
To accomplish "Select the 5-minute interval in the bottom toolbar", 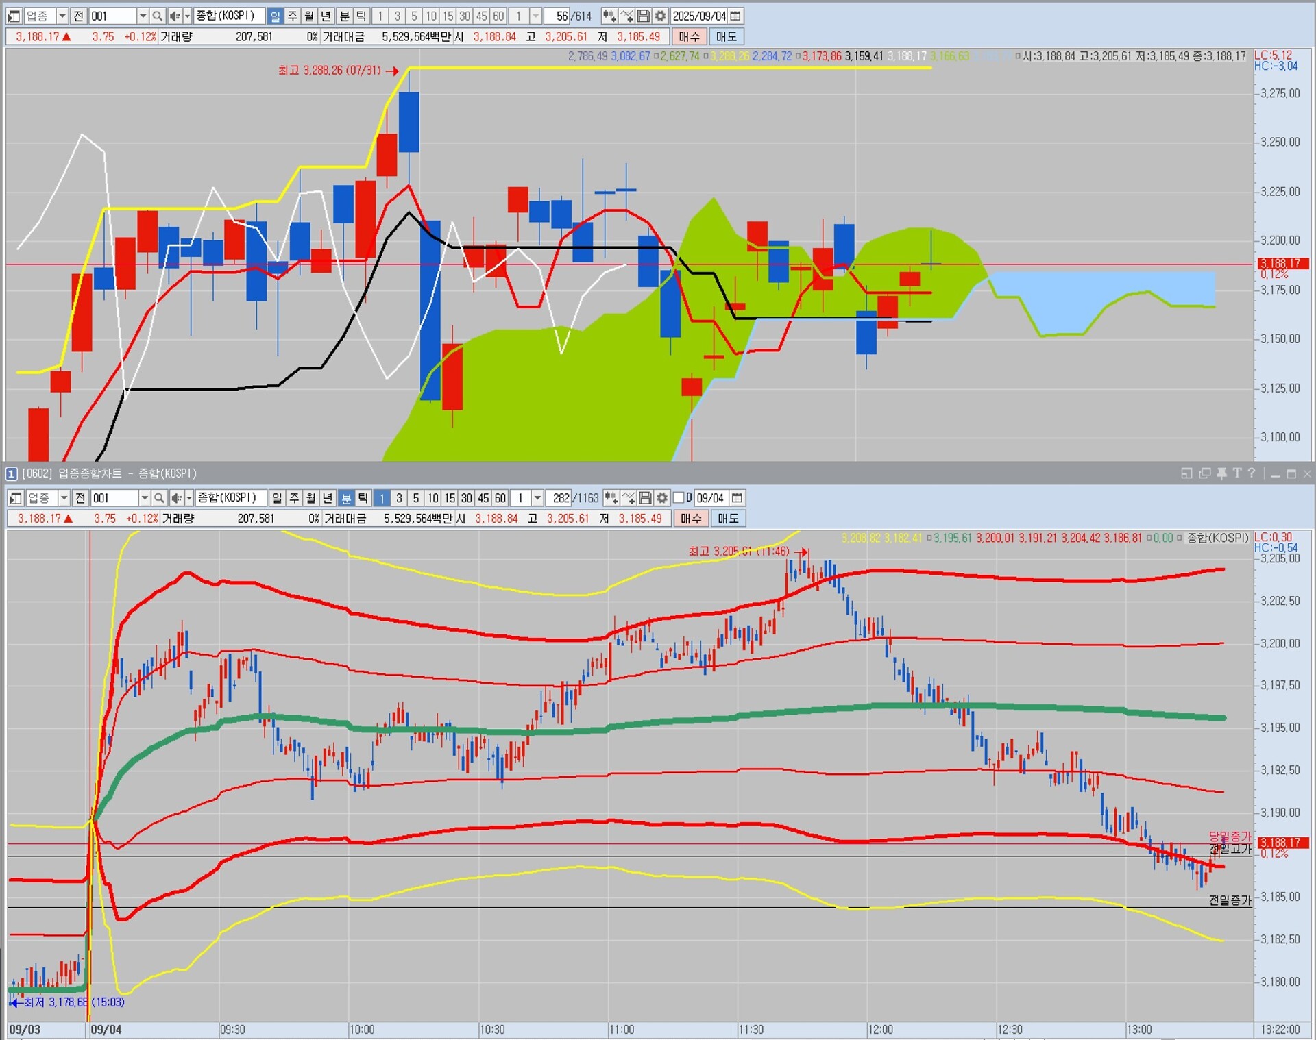I will 415,498.
